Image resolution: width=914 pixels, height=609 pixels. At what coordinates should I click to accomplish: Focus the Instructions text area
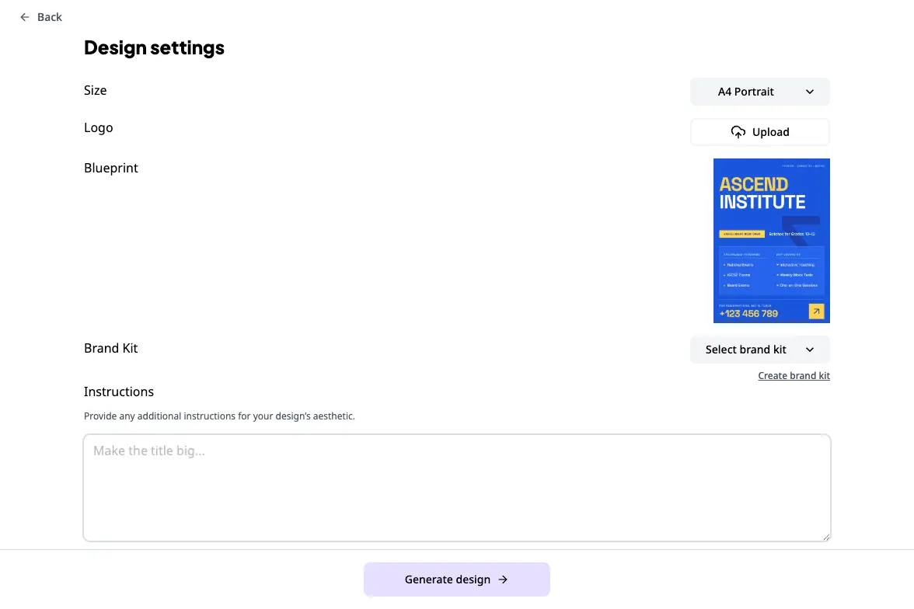pyautogui.click(x=457, y=488)
